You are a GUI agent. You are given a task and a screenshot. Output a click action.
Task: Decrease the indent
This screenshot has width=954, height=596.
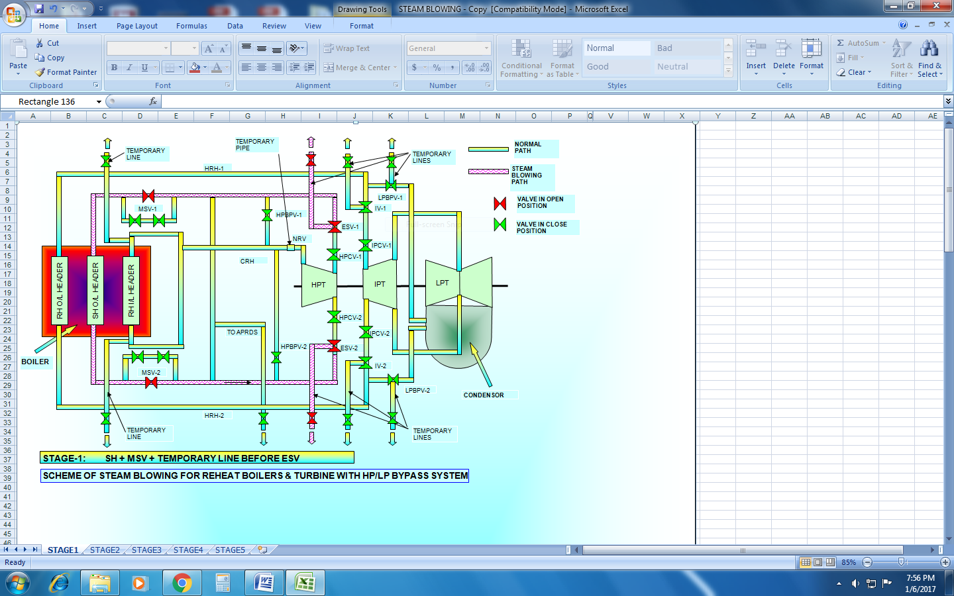[x=294, y=68]
